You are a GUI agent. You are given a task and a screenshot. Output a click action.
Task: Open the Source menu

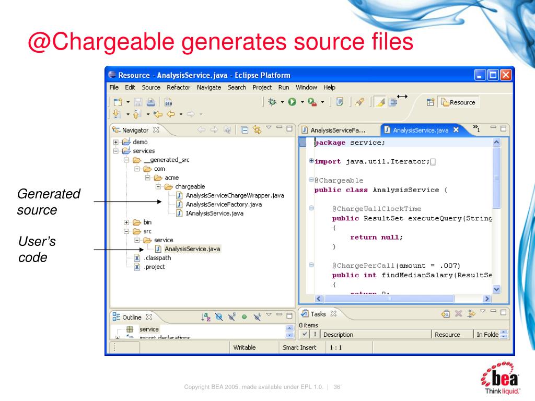pyautogui.click(x=151, y=87)
